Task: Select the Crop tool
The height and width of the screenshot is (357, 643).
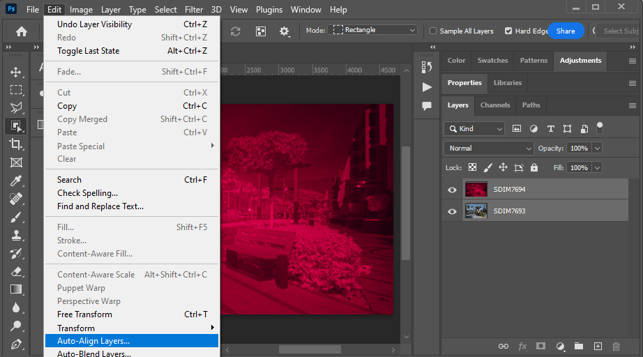Action: click(16, 144)
